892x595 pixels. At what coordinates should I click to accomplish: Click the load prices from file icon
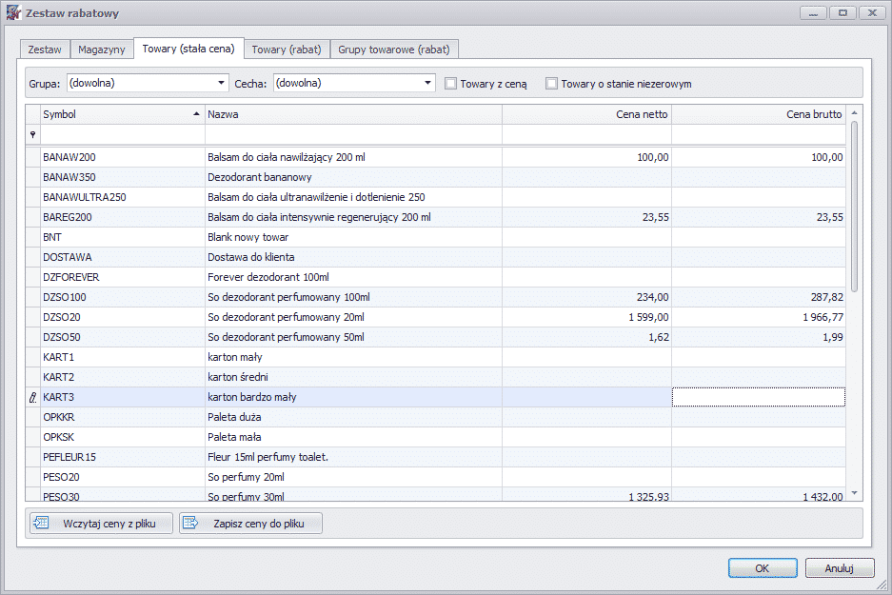42,523
